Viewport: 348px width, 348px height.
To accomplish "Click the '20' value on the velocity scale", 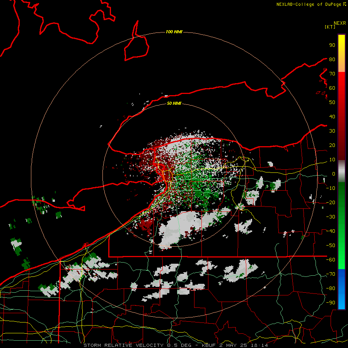I will (x=332, y=145).
